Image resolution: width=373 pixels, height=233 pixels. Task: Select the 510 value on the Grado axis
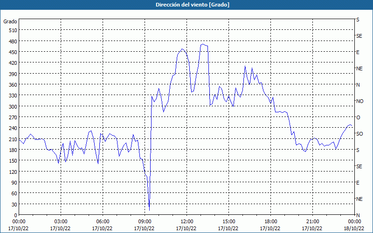13,30
